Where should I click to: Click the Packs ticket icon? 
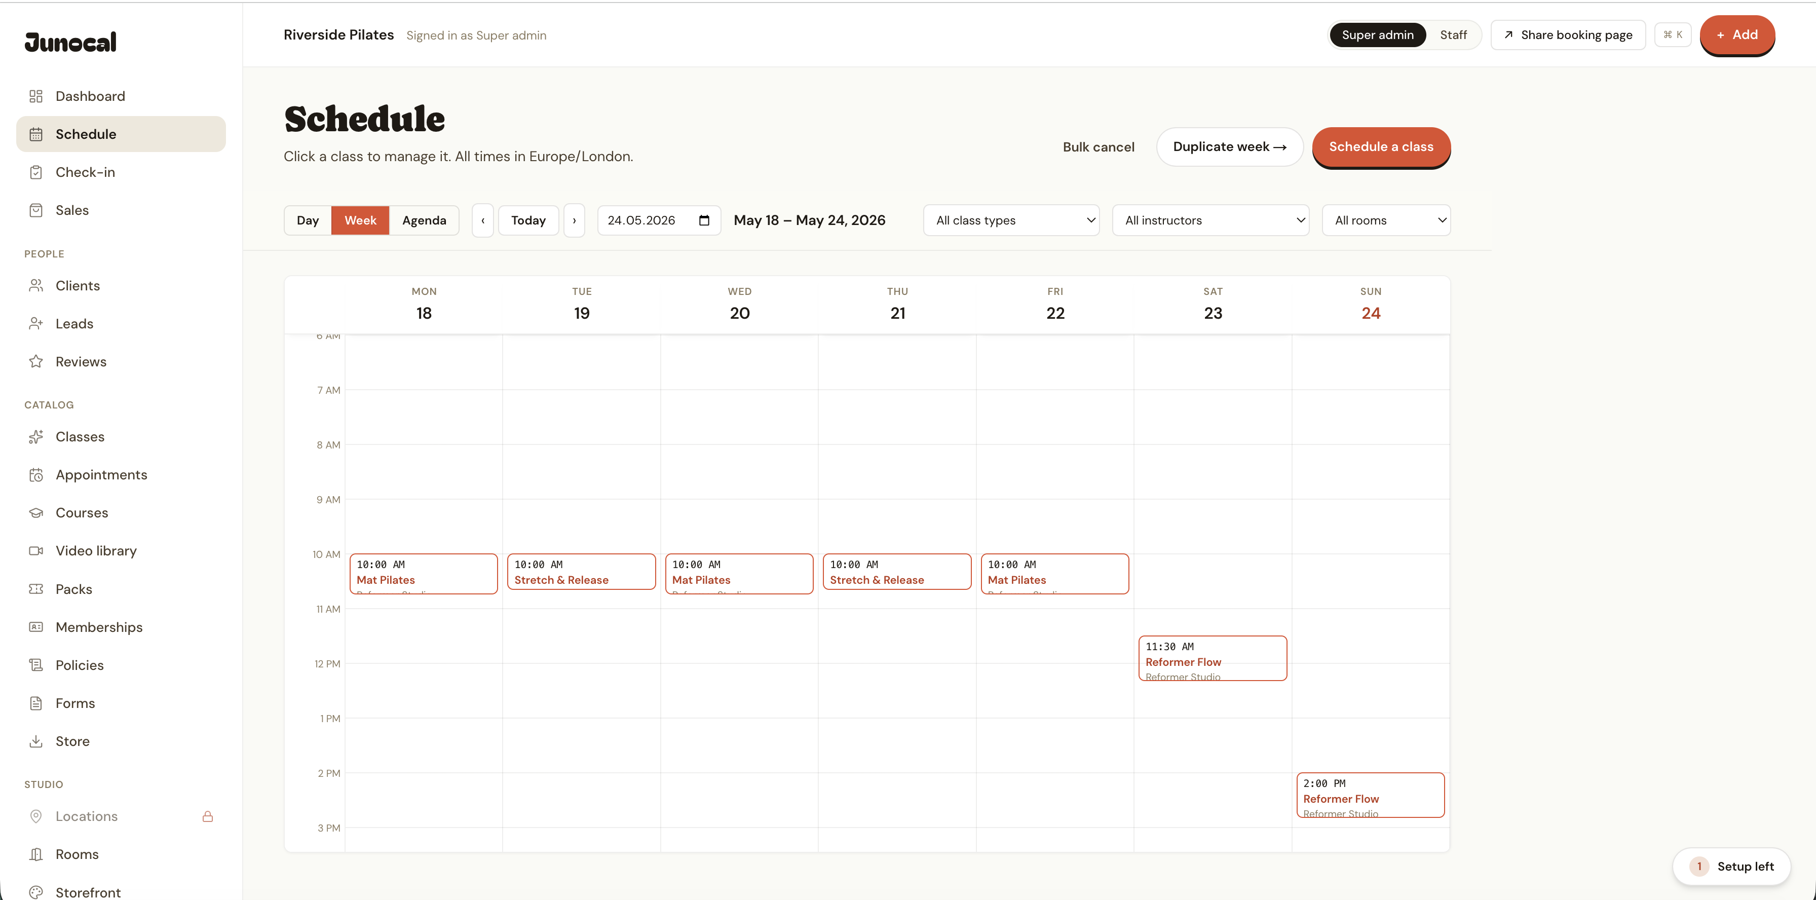point(36,589)
